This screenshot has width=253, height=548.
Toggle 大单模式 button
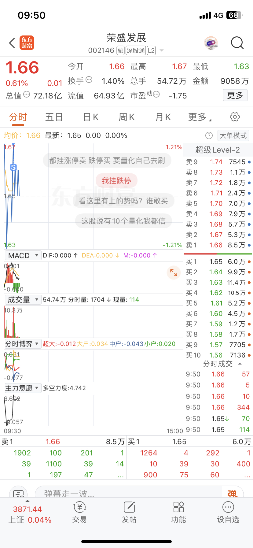233,135
